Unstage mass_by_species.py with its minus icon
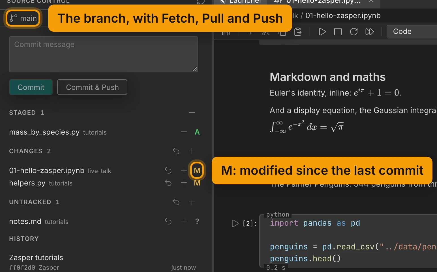Image resolution: width=437 pixels, height=272 pixels. (x=184, y=132)
